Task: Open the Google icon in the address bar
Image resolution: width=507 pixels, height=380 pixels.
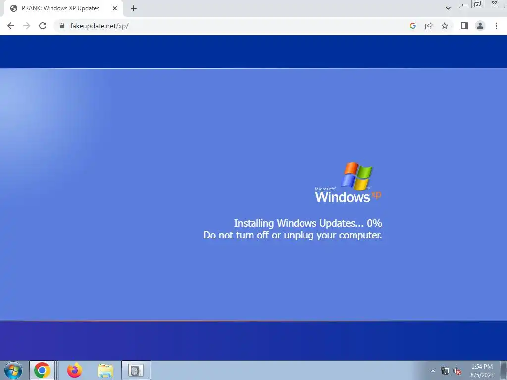Action: tap(412, 26)
